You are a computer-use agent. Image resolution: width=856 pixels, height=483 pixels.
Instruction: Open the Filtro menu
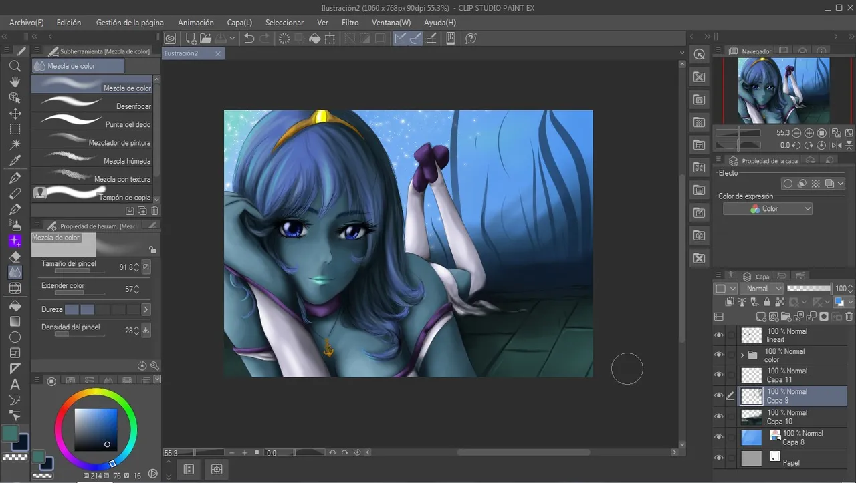pyautogui.click(x=350, y=23)
